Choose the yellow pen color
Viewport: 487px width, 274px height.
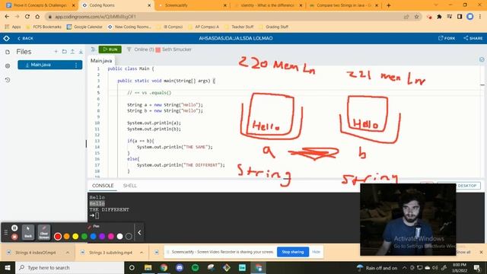(75, 237)
